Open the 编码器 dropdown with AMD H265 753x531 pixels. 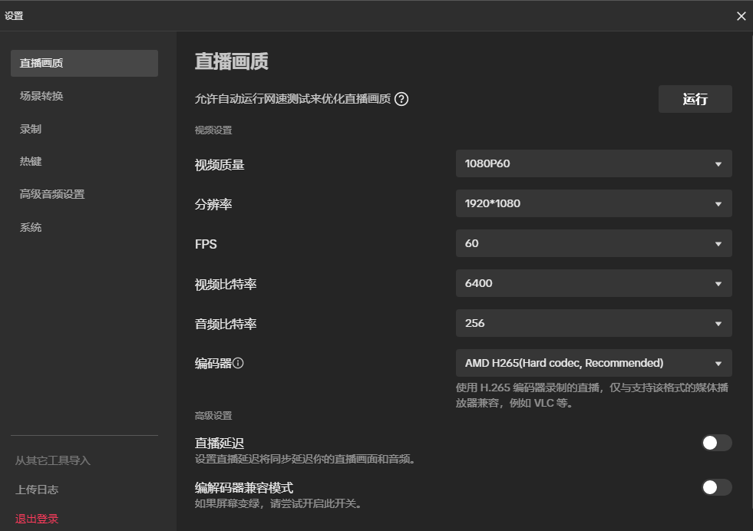(593, 363)
